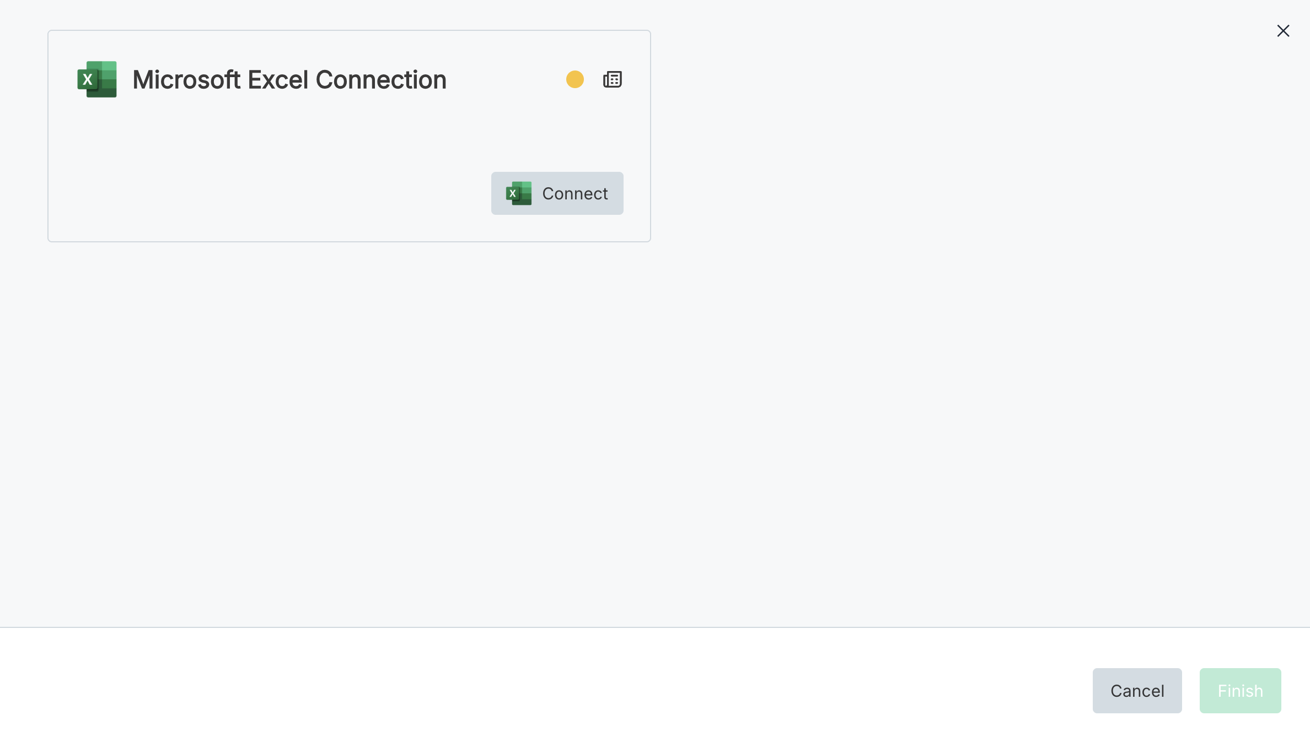
Task: Dismiss the setup window via Cancel
Action: point(1137,691)
